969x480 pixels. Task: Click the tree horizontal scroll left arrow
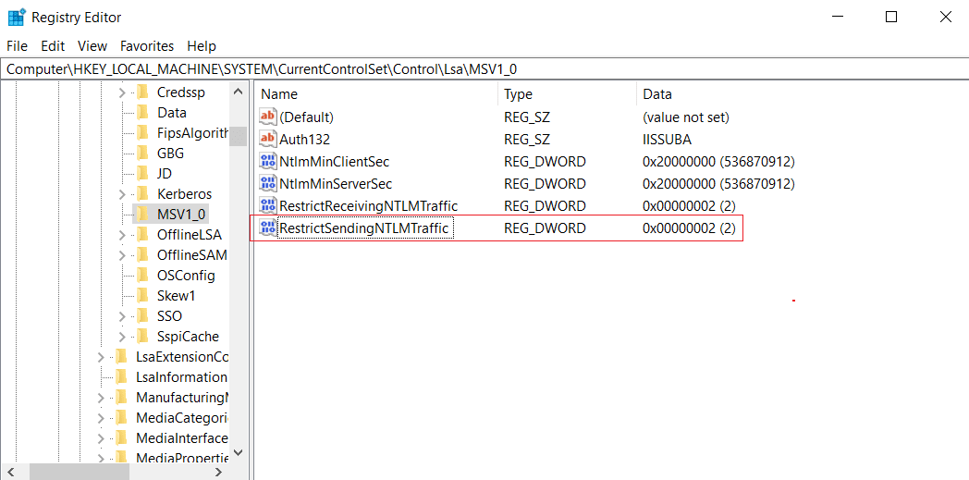pos(12,472)
